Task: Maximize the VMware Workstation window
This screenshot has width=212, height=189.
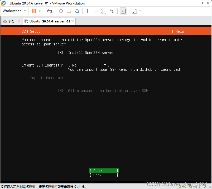Action: (202, 3)
